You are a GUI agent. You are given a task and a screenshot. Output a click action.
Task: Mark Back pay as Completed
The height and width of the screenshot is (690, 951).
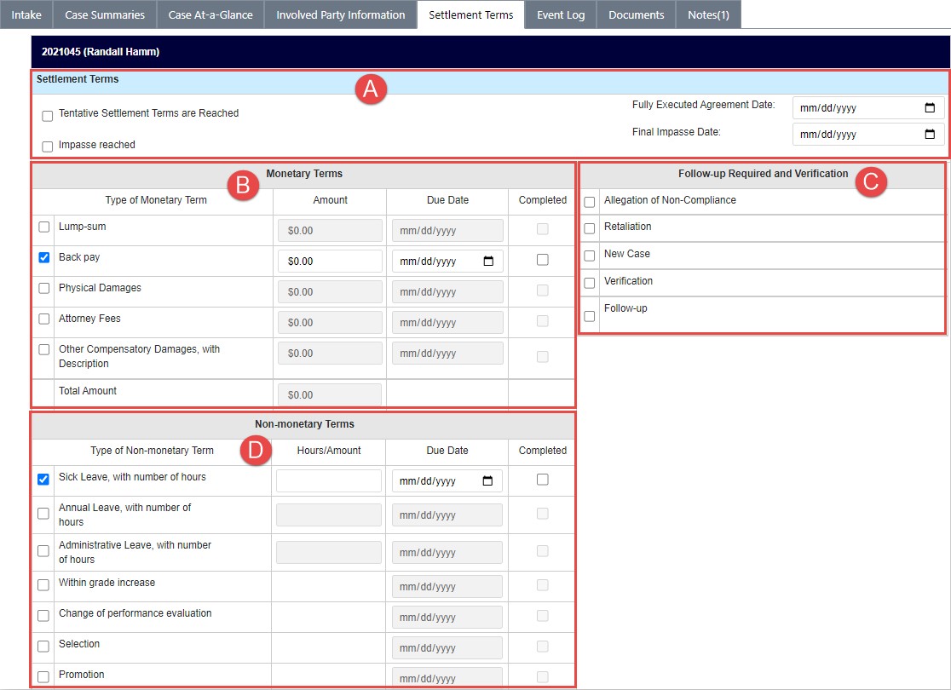543,260
